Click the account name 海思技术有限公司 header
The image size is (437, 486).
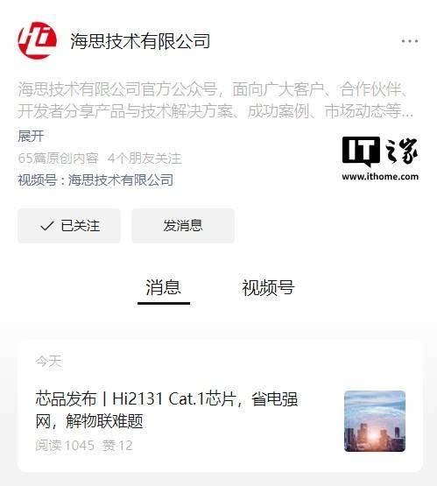click(140, 41)
